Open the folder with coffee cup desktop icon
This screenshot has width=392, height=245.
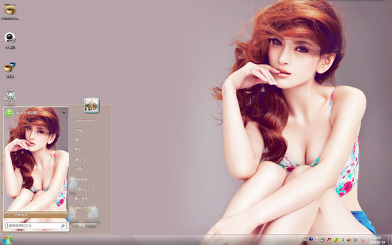pyautogui.click(x=10, y=10)
